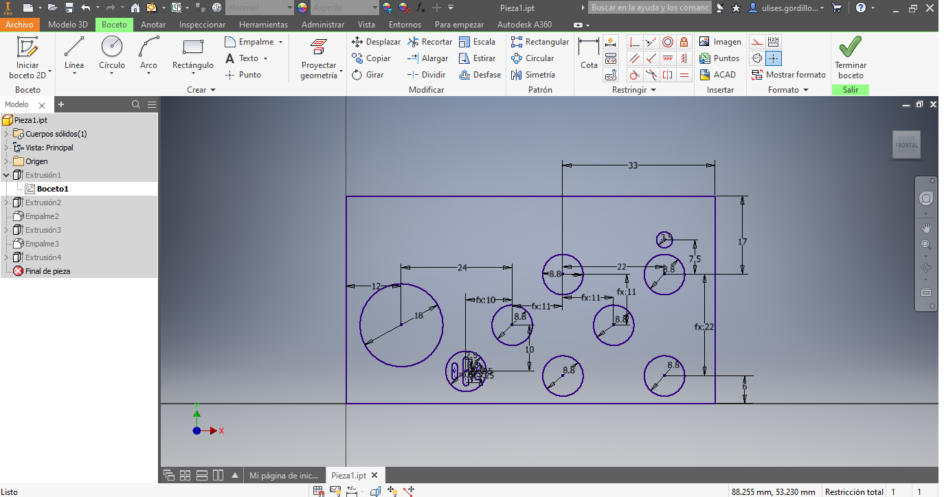Expand the Restringir panel dropdown
The height and width of the screenshot is (497, 944).
(x=634, y=90)
